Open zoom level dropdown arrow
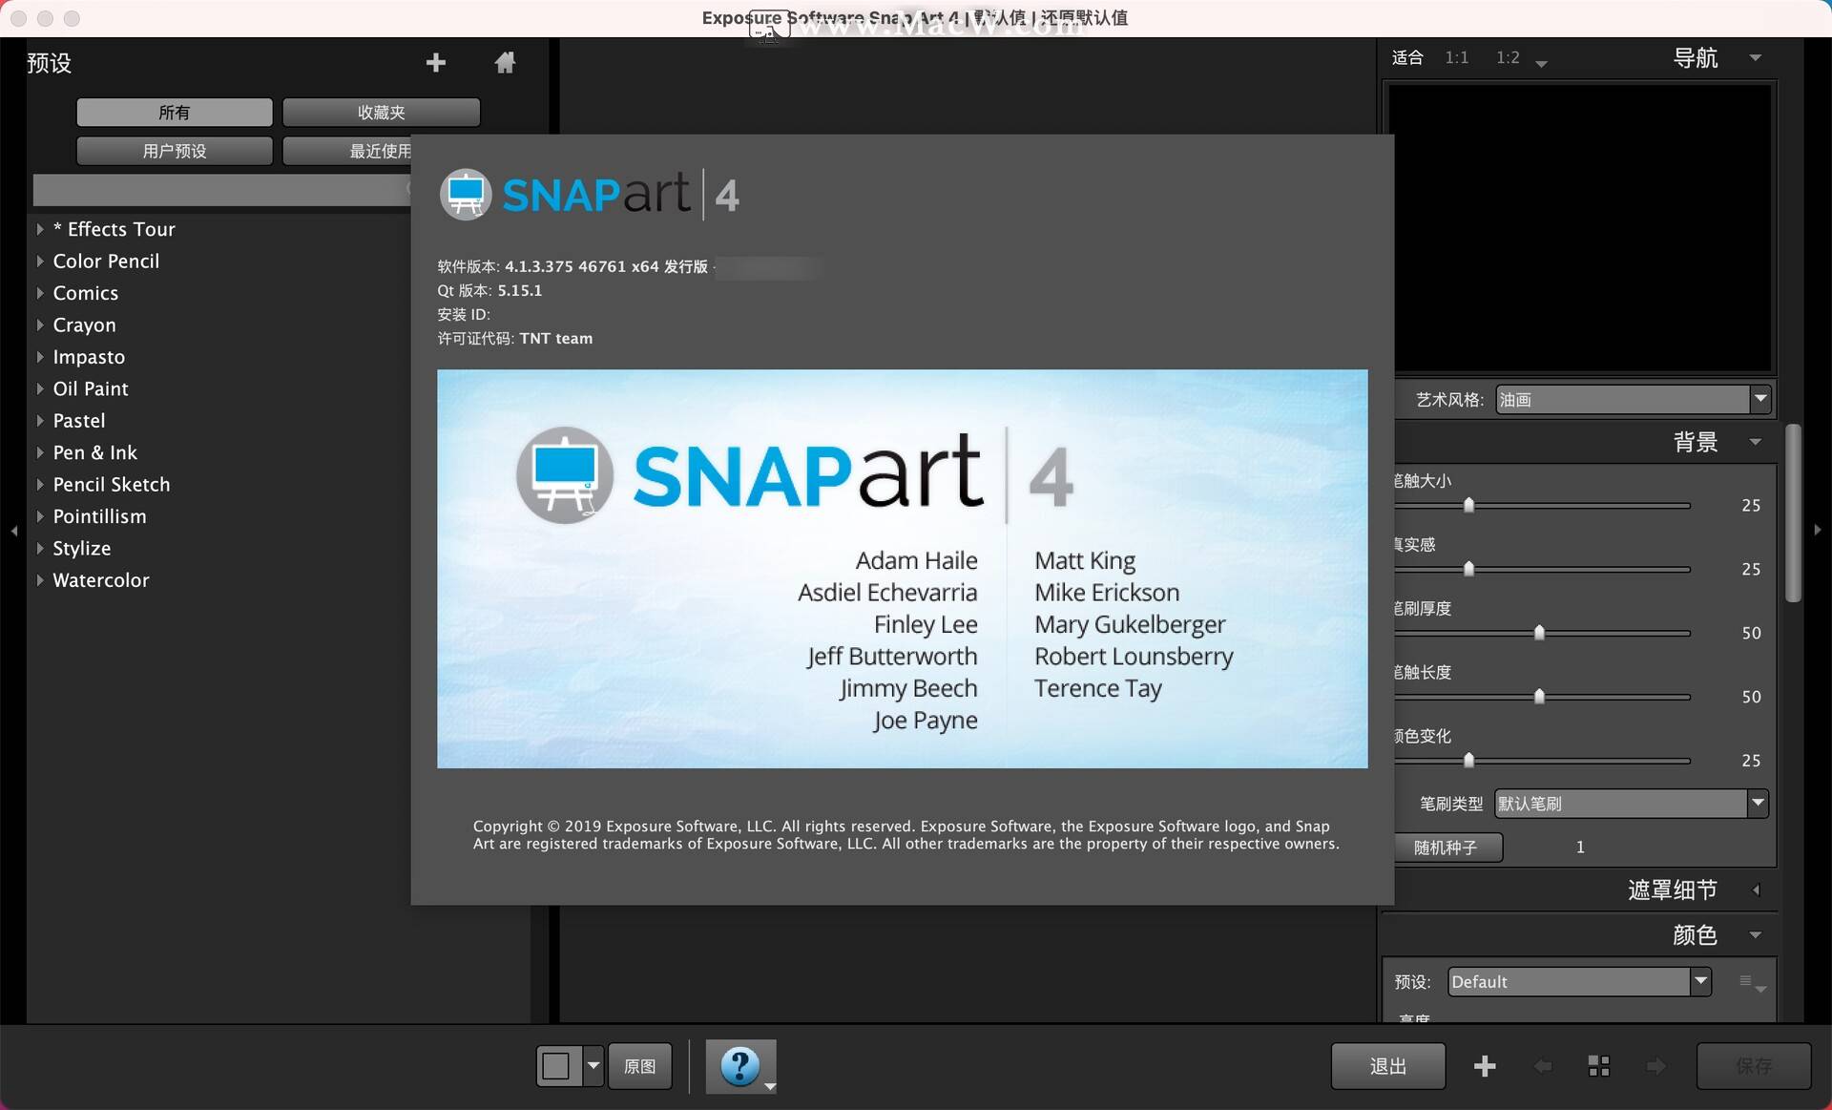Viewport: 1832px width, 1110px height. [1541, 63]
